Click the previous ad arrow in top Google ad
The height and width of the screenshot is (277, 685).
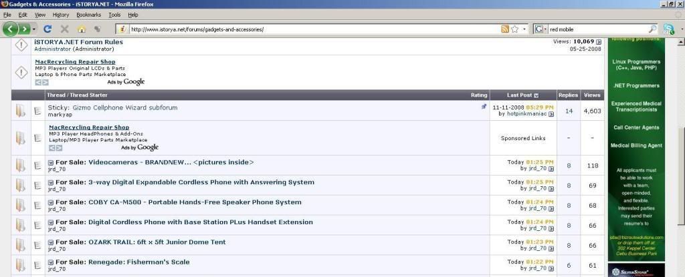pyautogui.click(x=38, y=83)
